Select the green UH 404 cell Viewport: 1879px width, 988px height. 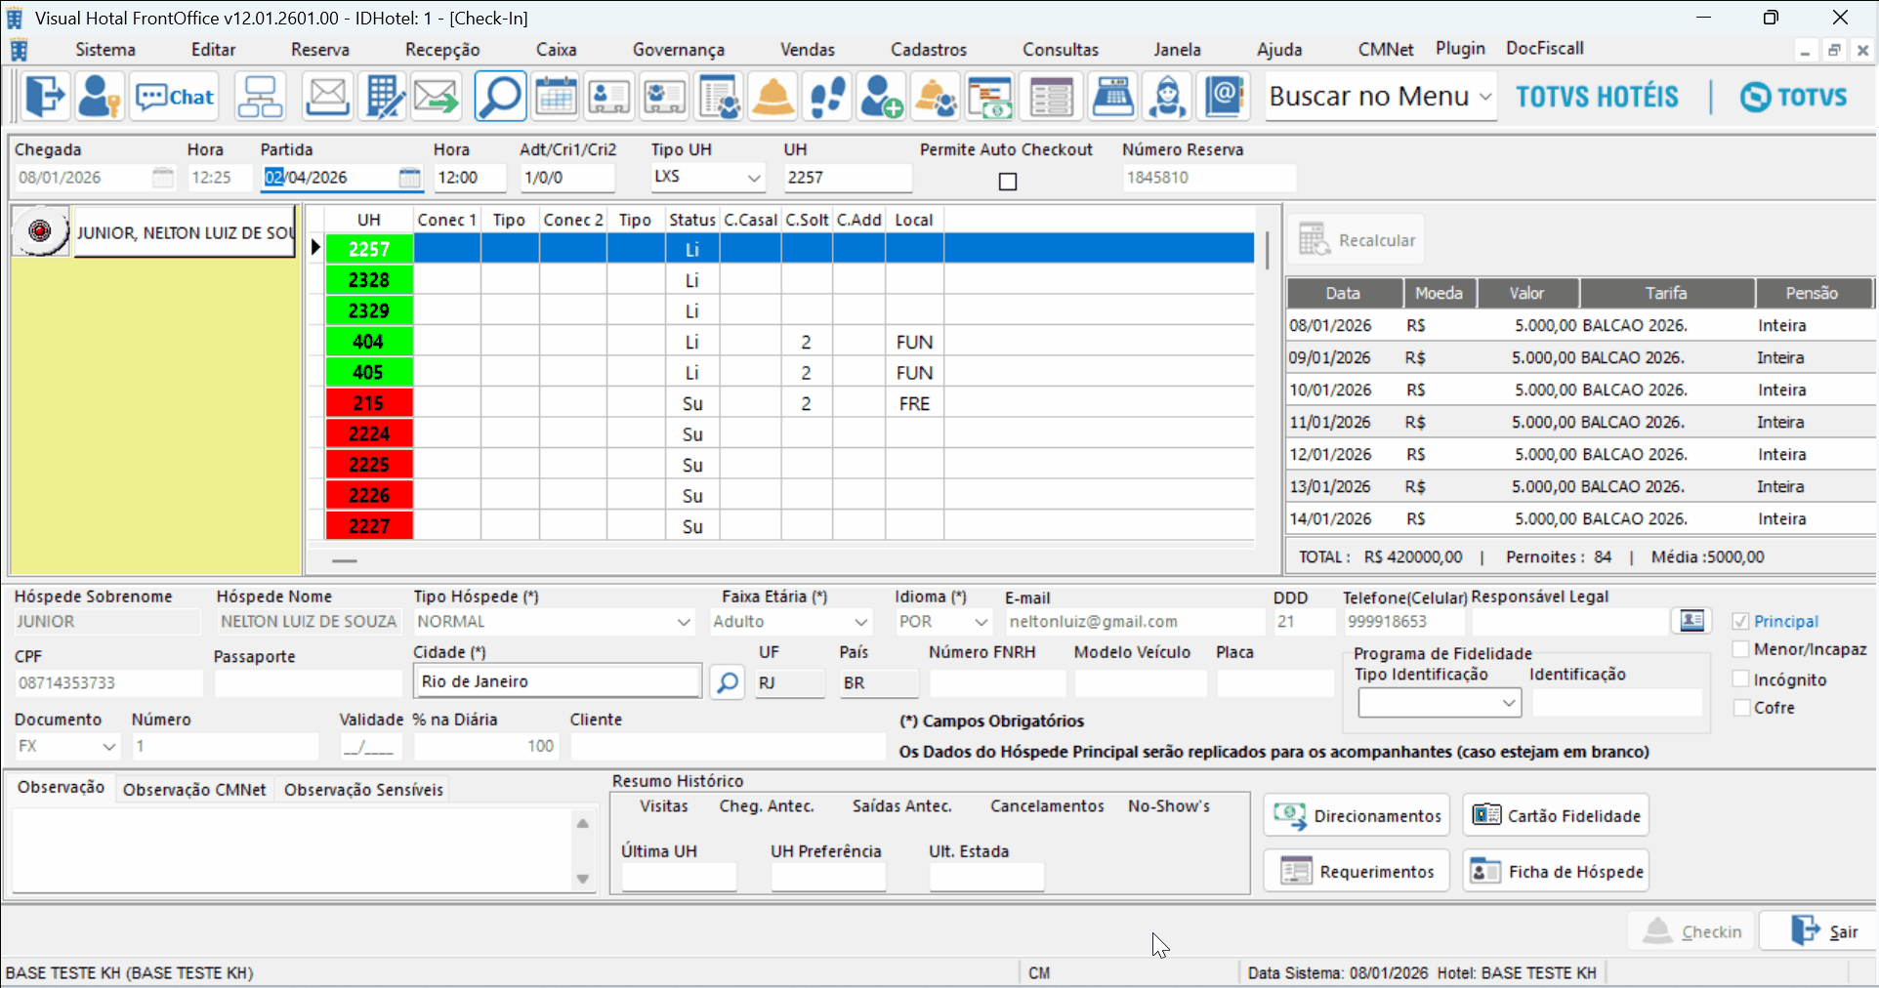pyautogui.click(x=368, y=342)
